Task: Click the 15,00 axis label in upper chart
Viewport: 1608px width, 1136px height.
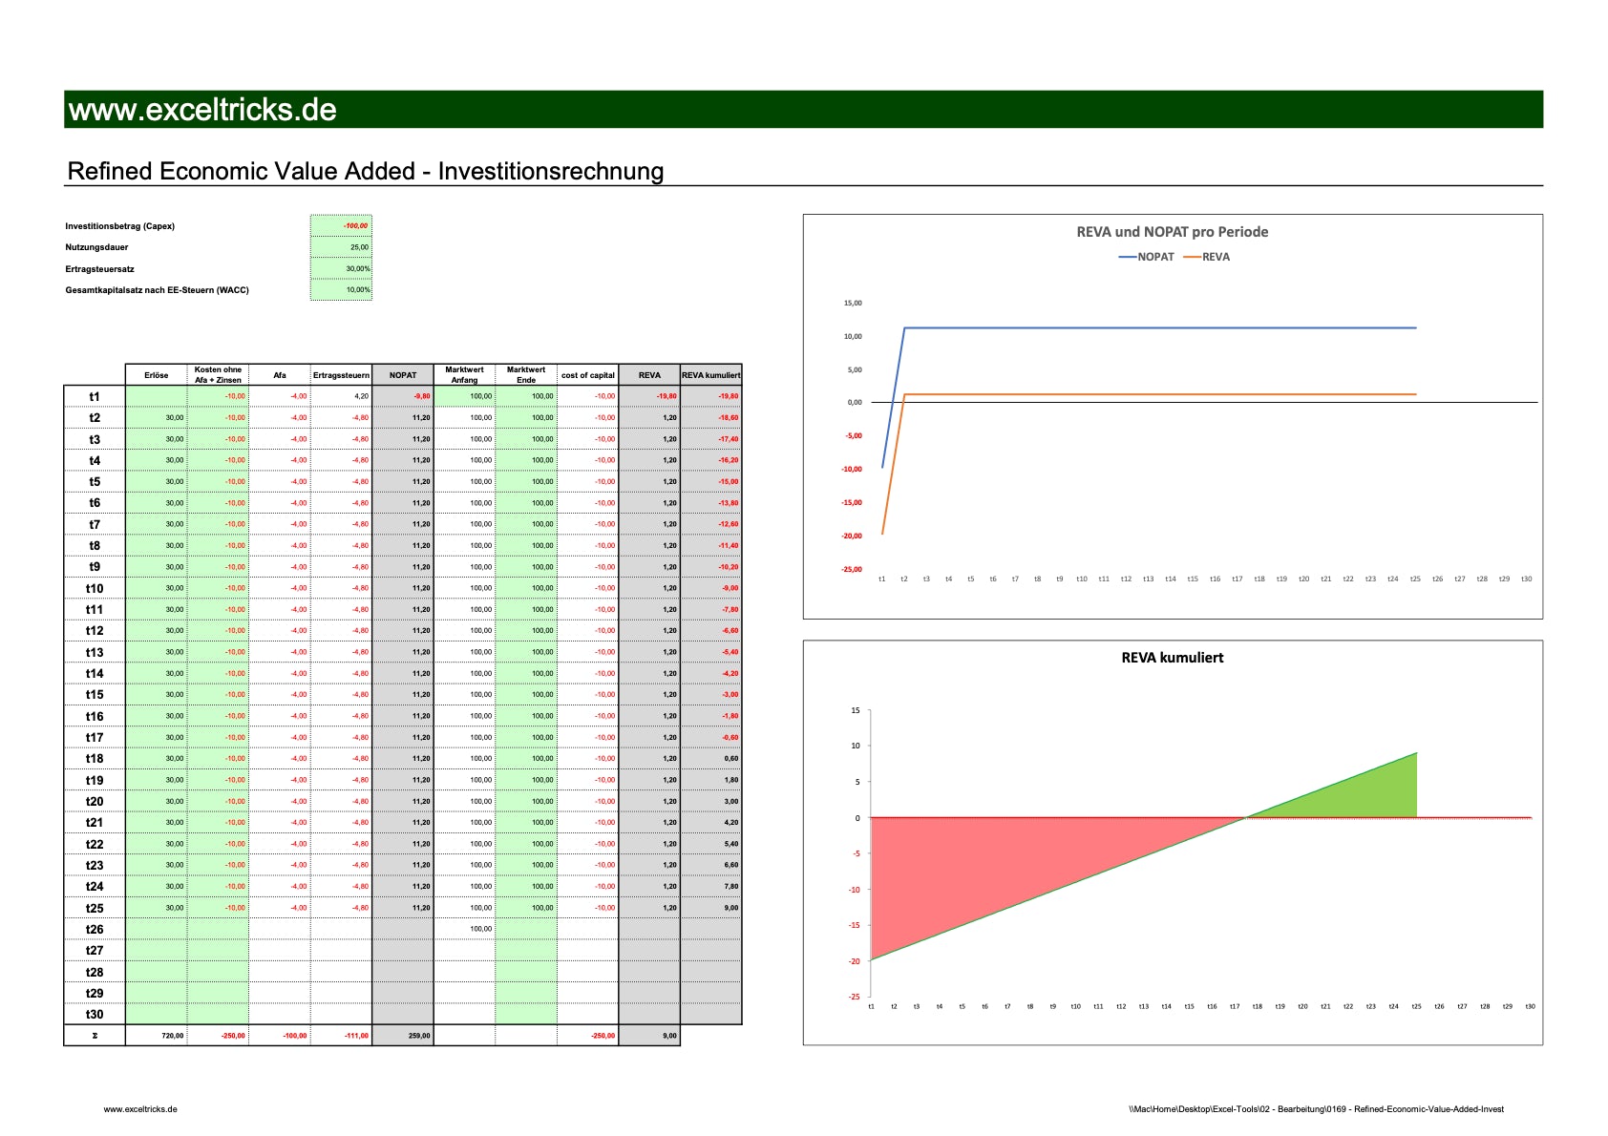Action: coord(852,303)
